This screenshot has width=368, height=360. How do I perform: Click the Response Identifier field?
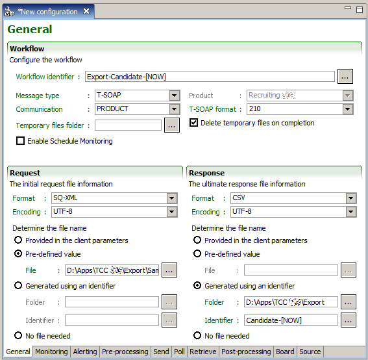291,320
